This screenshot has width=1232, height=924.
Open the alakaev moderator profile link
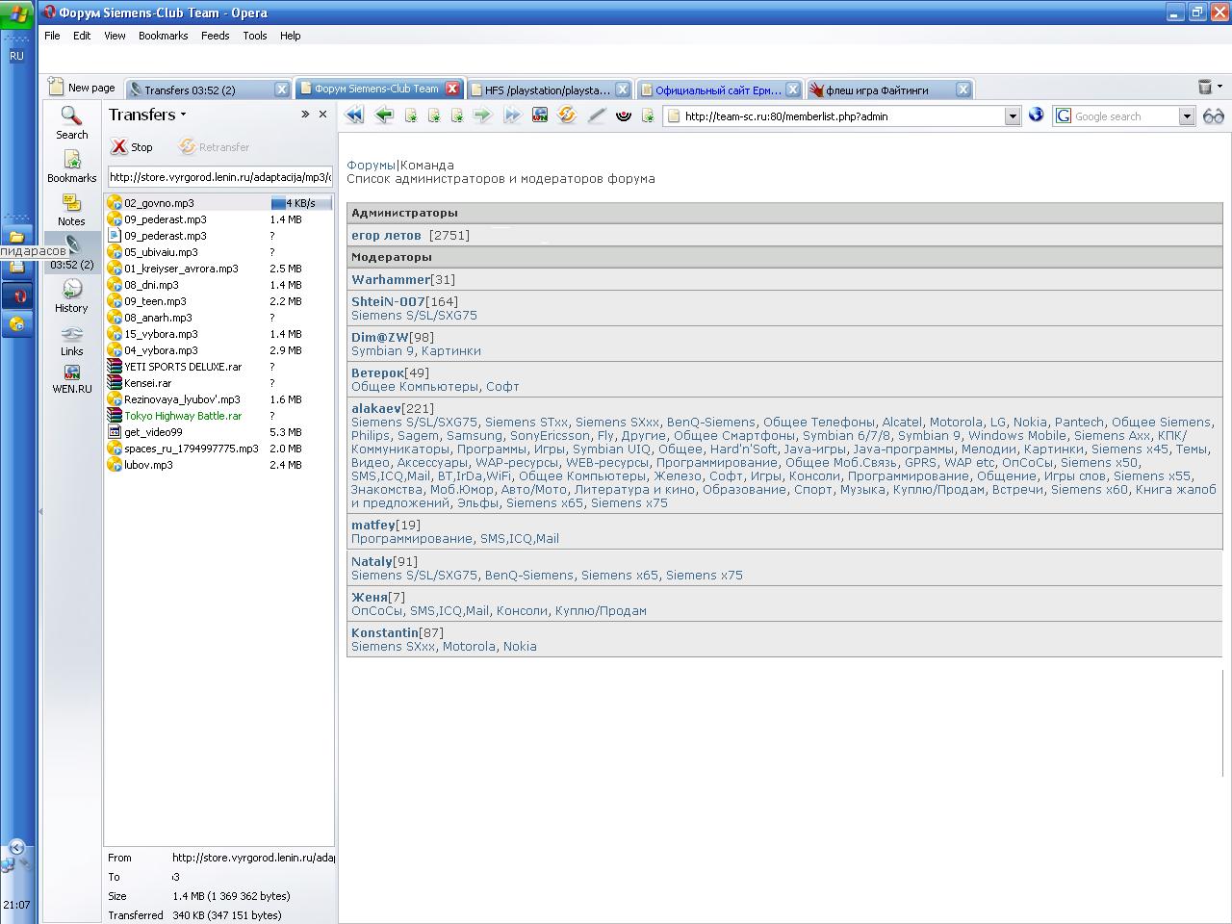[x=375, y=409]
